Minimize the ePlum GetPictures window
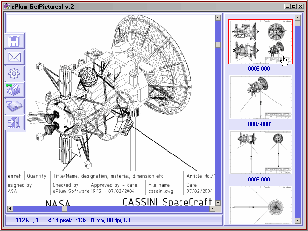308x231 pixels. pyautogui.click(x=287, y=6)
